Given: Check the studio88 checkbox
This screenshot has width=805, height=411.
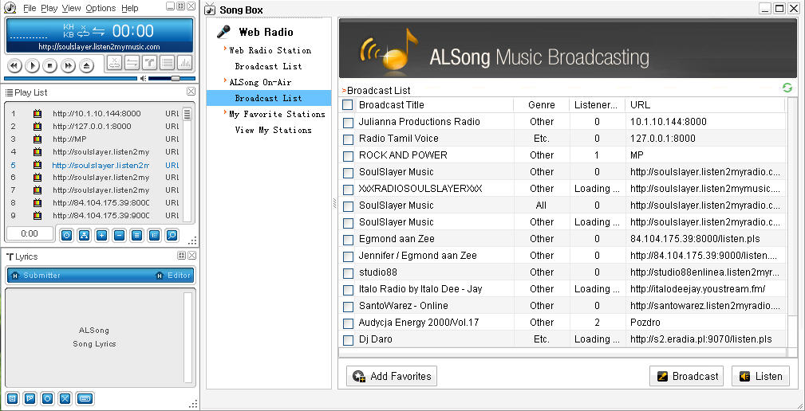Looking at the screenshot, I should coord(348,273).
